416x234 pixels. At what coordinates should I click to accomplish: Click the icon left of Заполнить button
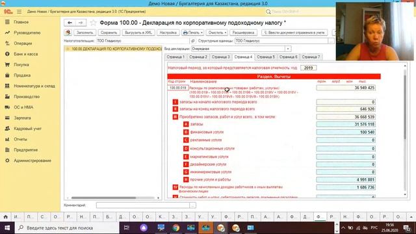tap(68, 32)
